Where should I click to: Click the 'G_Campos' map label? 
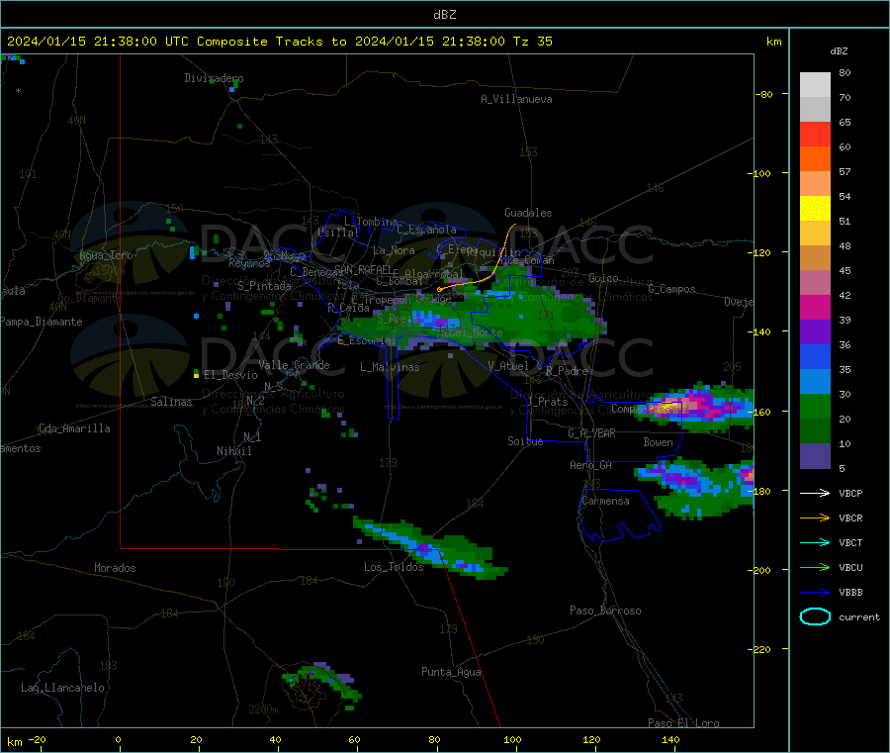[x=671, y=289]
